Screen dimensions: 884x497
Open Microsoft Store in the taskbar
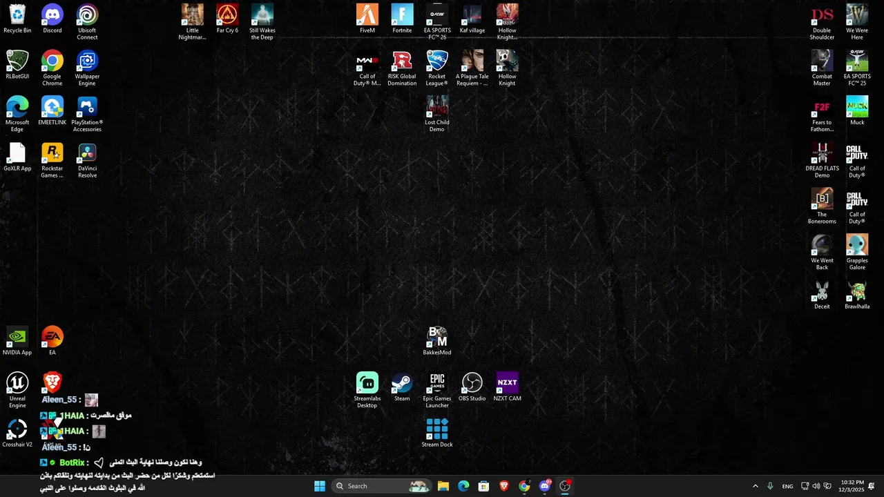(x=483, y=486)
